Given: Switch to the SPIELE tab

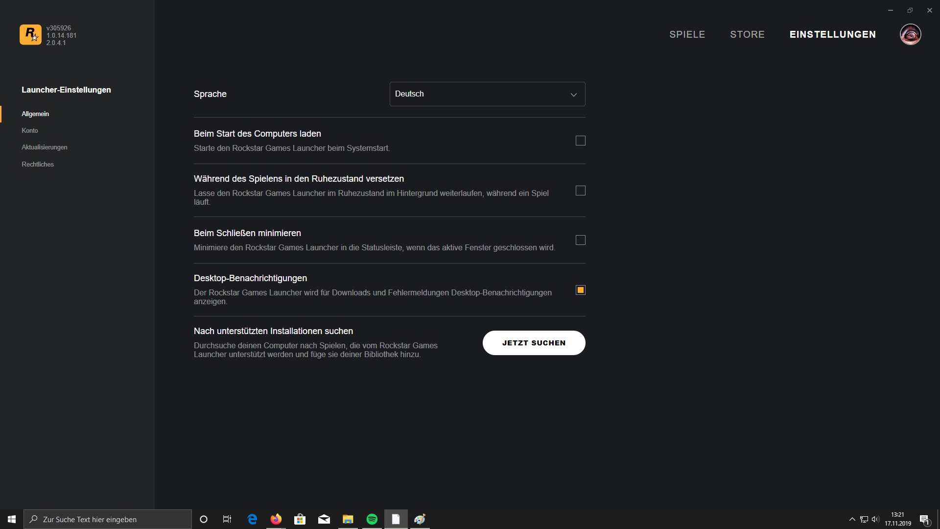Looking at the screenshot, I should pos(687,34).
